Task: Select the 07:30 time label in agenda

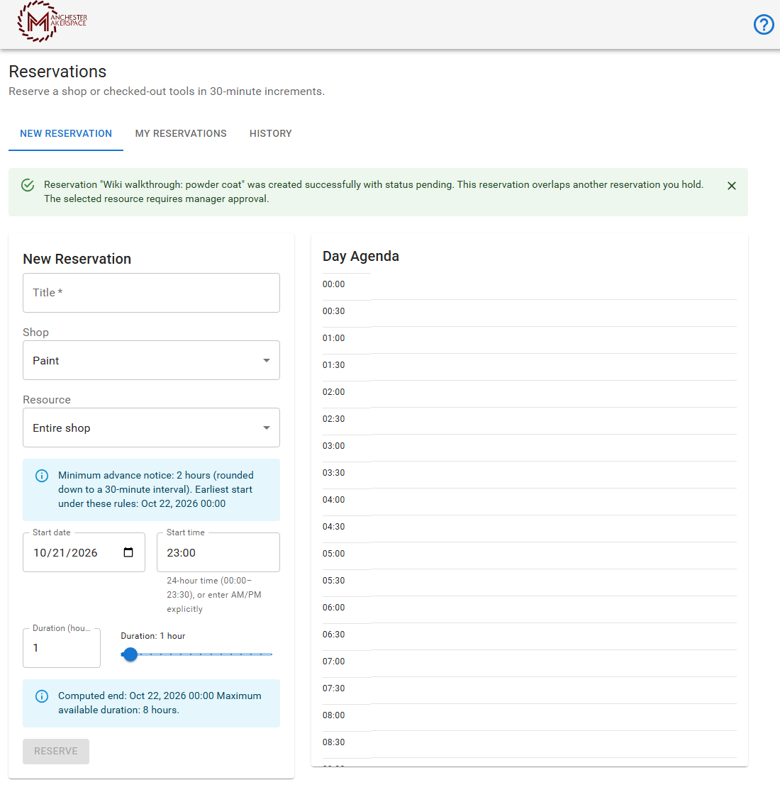Action: [334, 688]
